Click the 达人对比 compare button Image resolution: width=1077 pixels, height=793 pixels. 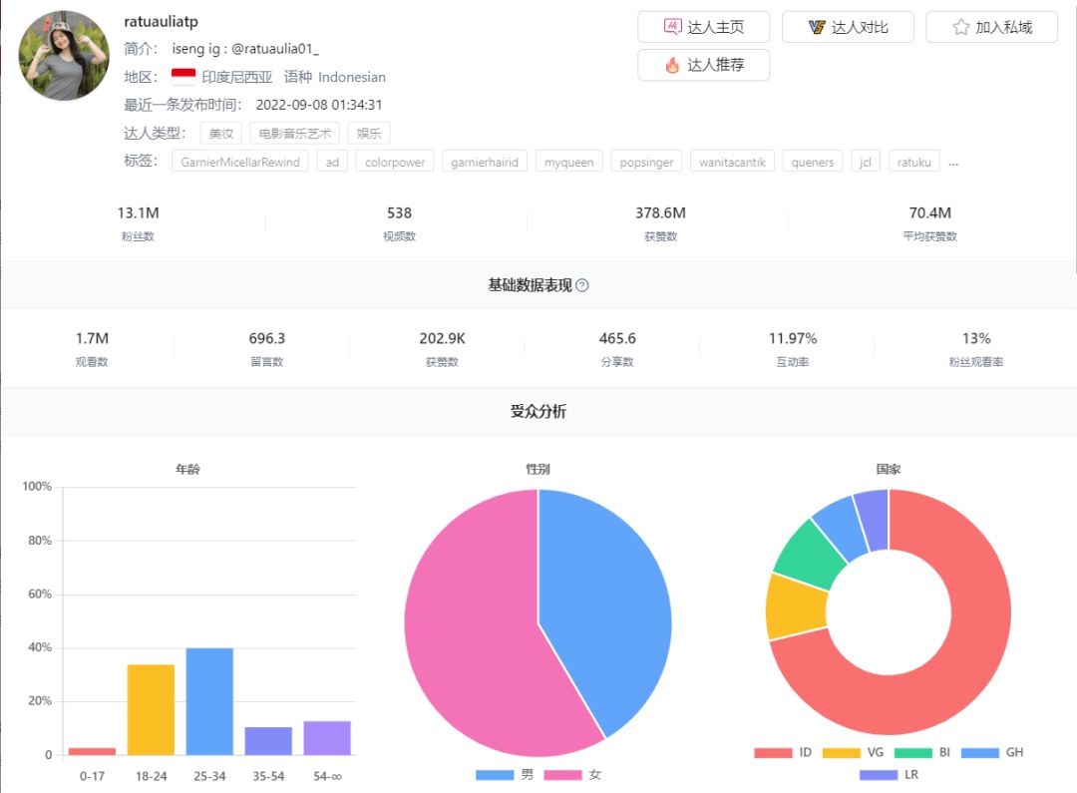[x=848, y=27]
